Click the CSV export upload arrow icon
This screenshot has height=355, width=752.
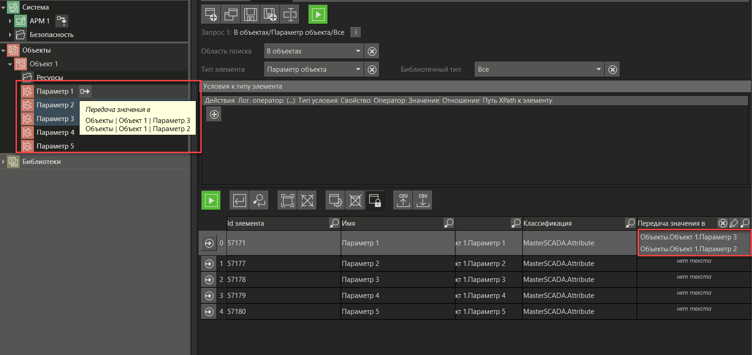(403, 200)
